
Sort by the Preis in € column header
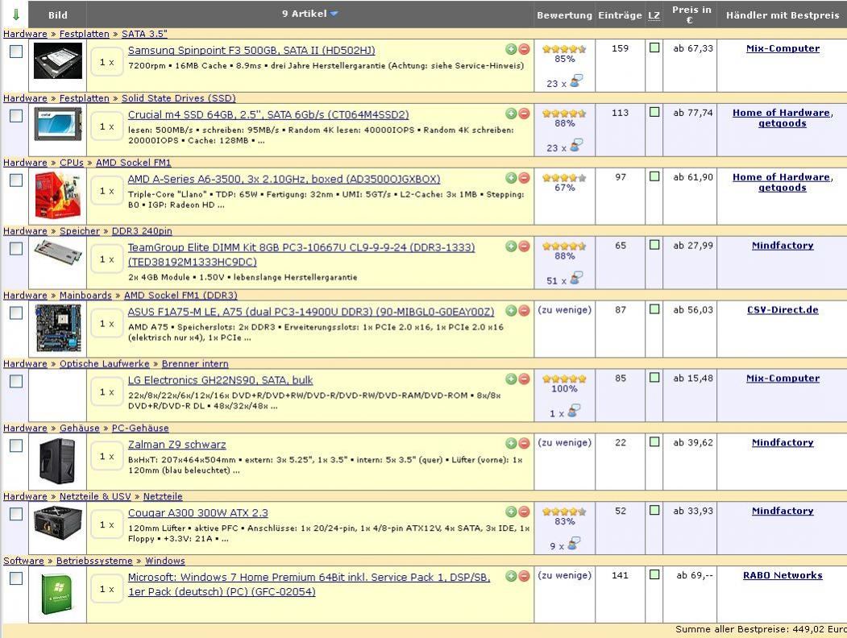pyautogui.click(x=691, y=14)
